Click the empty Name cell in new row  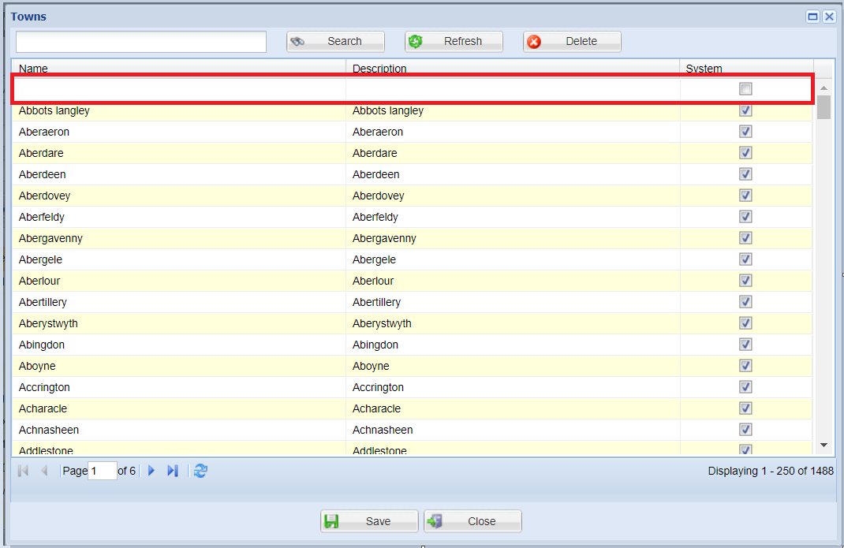[179, 89]
